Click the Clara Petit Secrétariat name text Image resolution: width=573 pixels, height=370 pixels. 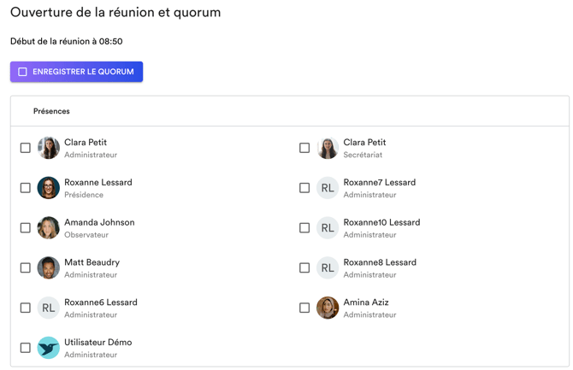[364, 143]
